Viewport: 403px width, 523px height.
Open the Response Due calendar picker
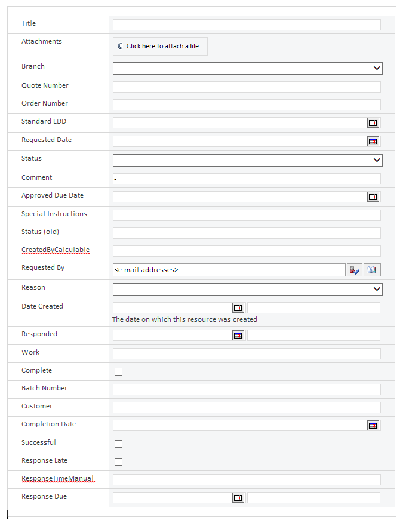[x=238, y=498]
